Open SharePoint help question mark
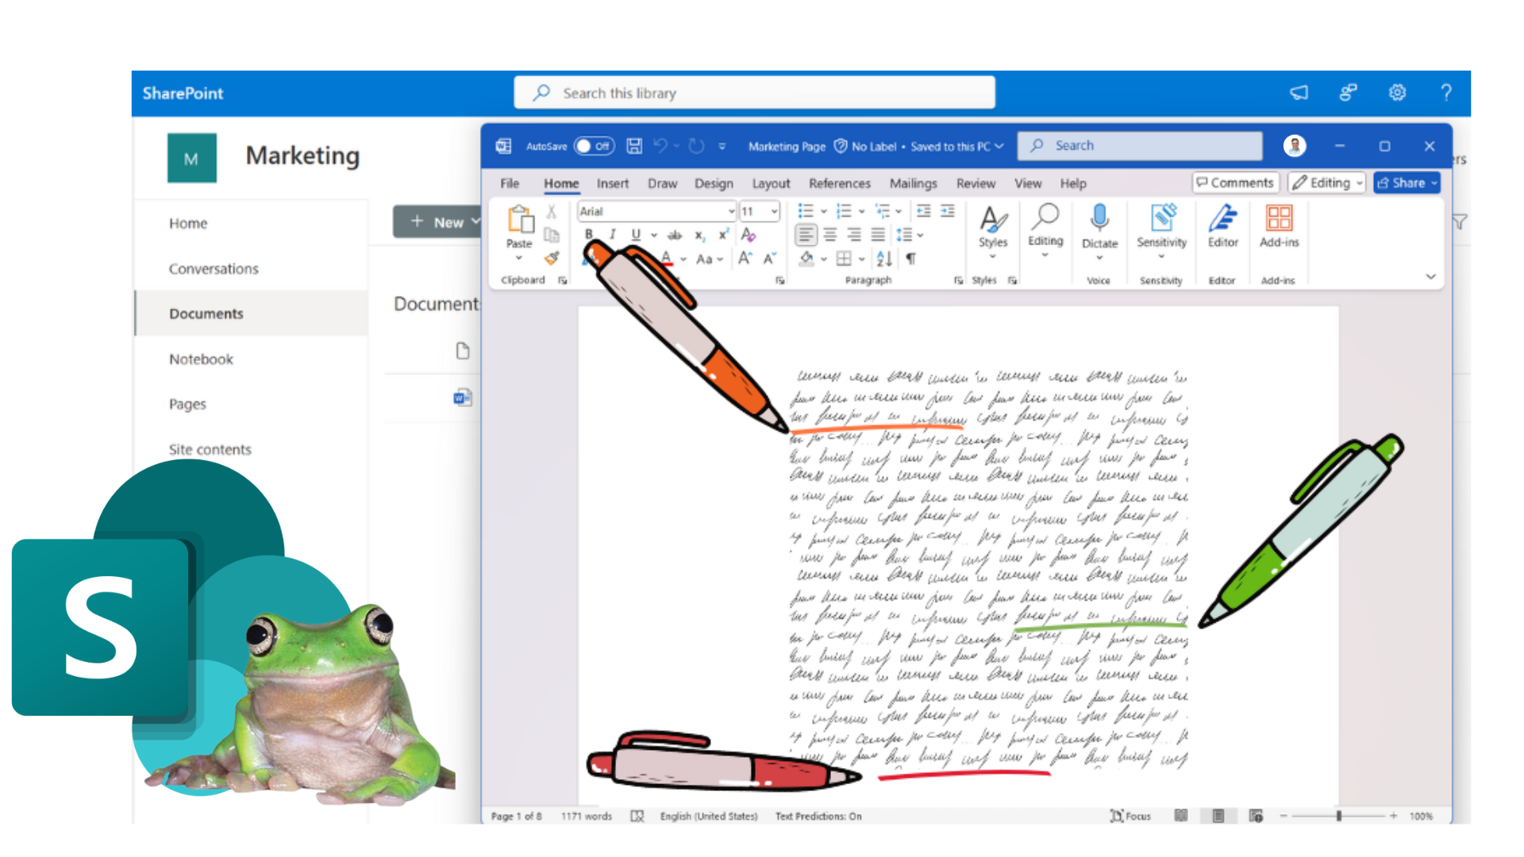The height and width of the screenshot is (857, 1524). [1446, 93]
